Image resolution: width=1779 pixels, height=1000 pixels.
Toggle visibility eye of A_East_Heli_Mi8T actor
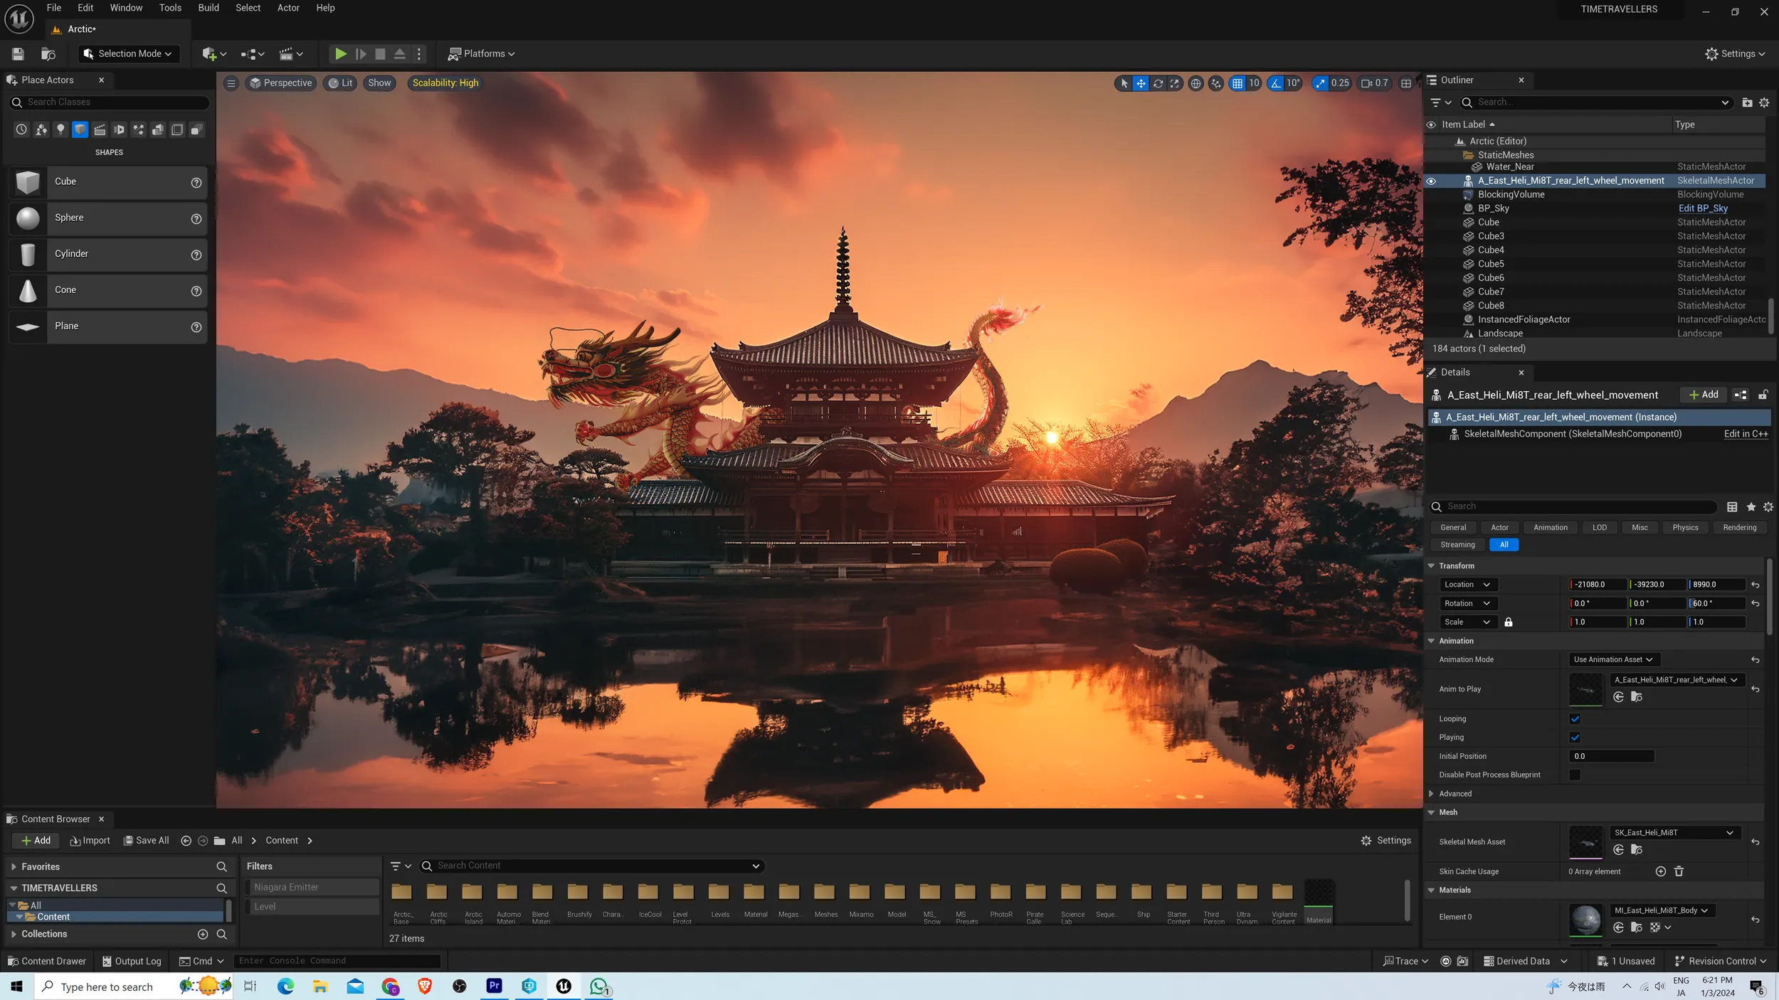tap(1431, 181)
